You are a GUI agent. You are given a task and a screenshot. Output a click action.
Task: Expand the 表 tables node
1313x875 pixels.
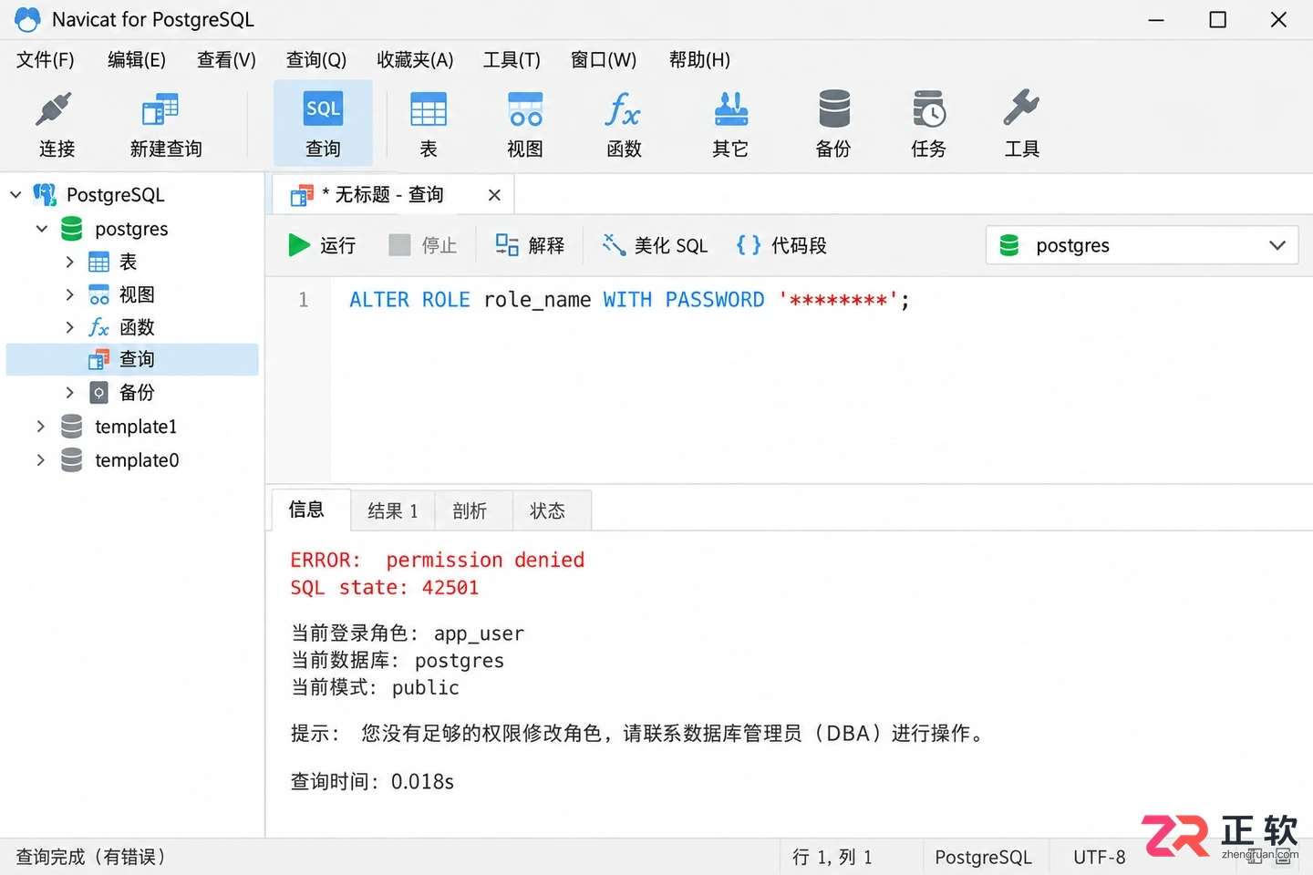[69, 262]
